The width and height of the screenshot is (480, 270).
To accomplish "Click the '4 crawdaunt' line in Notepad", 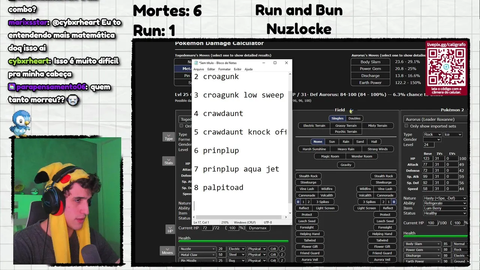I will tap(219, 114).
